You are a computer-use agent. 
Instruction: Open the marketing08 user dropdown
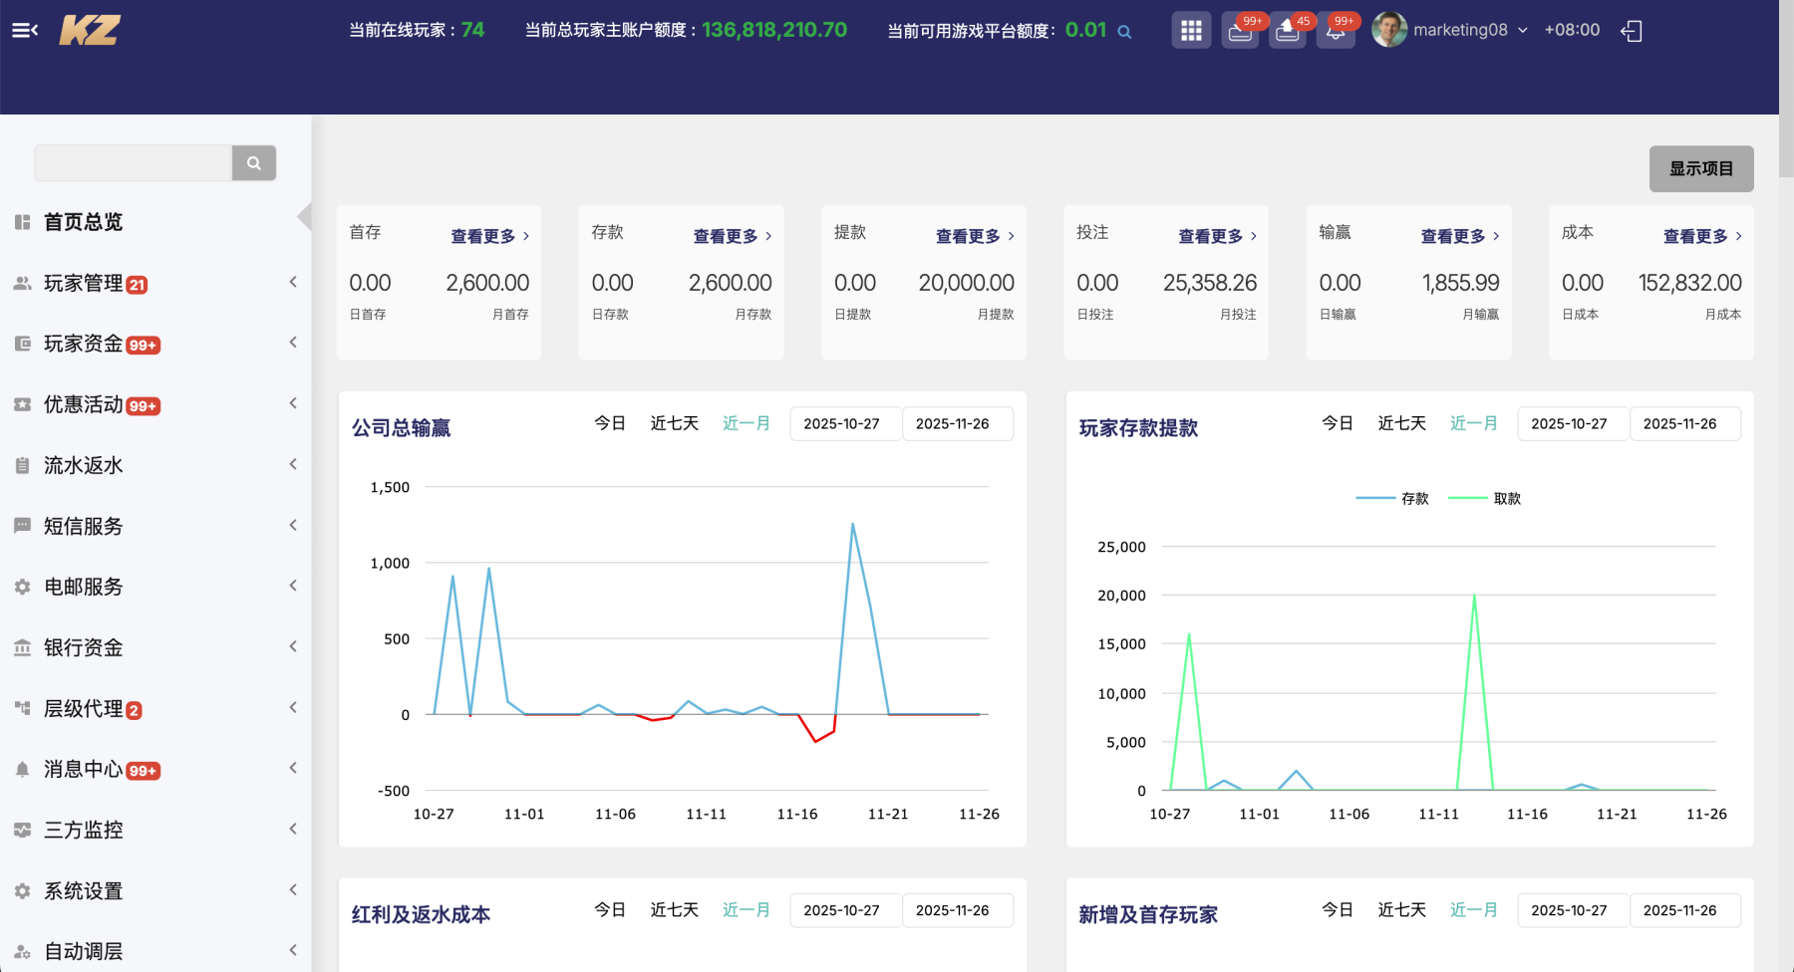[x=1450, y=30]
